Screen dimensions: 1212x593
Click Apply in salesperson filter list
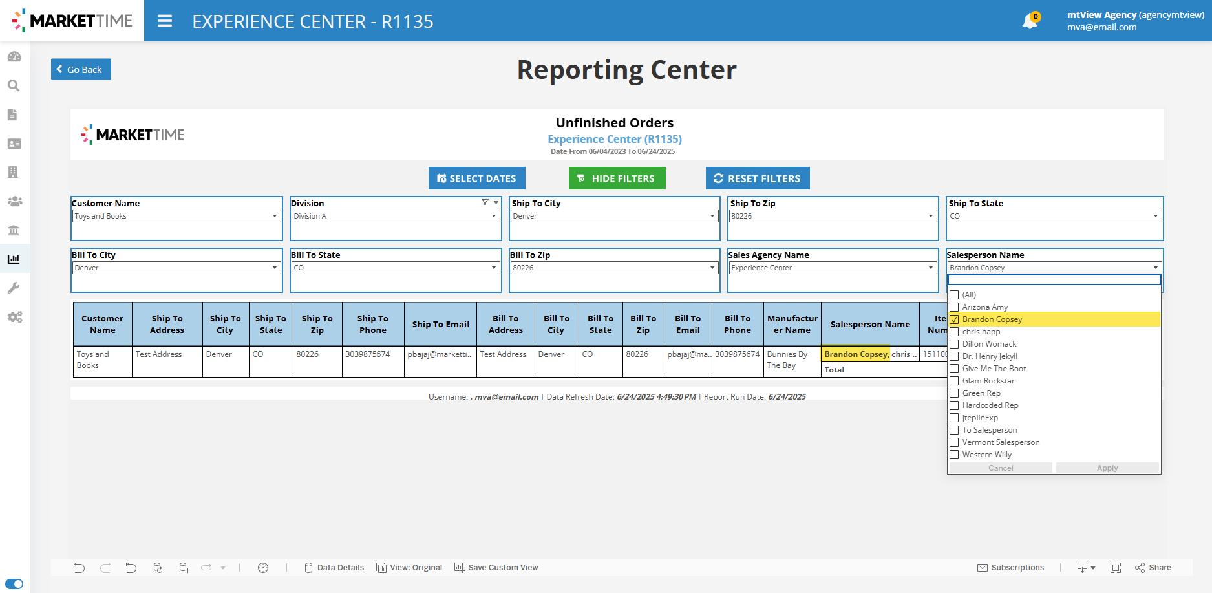1107,468
